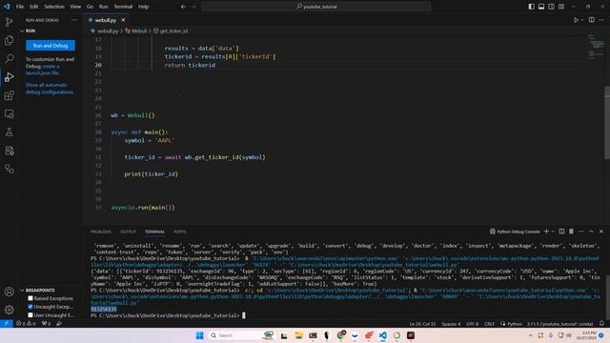Close the terminal panel
Screen dimensions: 610x343
(x=601, y=232)
